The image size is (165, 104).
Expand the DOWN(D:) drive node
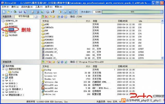(3, 83)
